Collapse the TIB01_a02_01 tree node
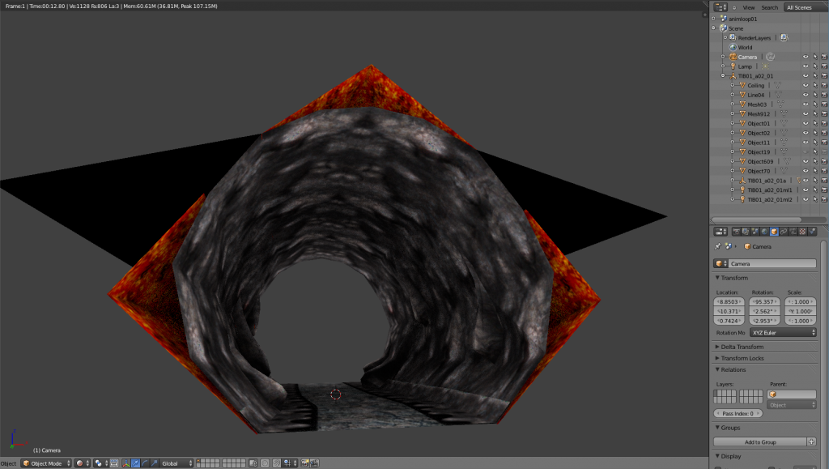Screen dimensions: 829x469 click(x=723, y=75)
